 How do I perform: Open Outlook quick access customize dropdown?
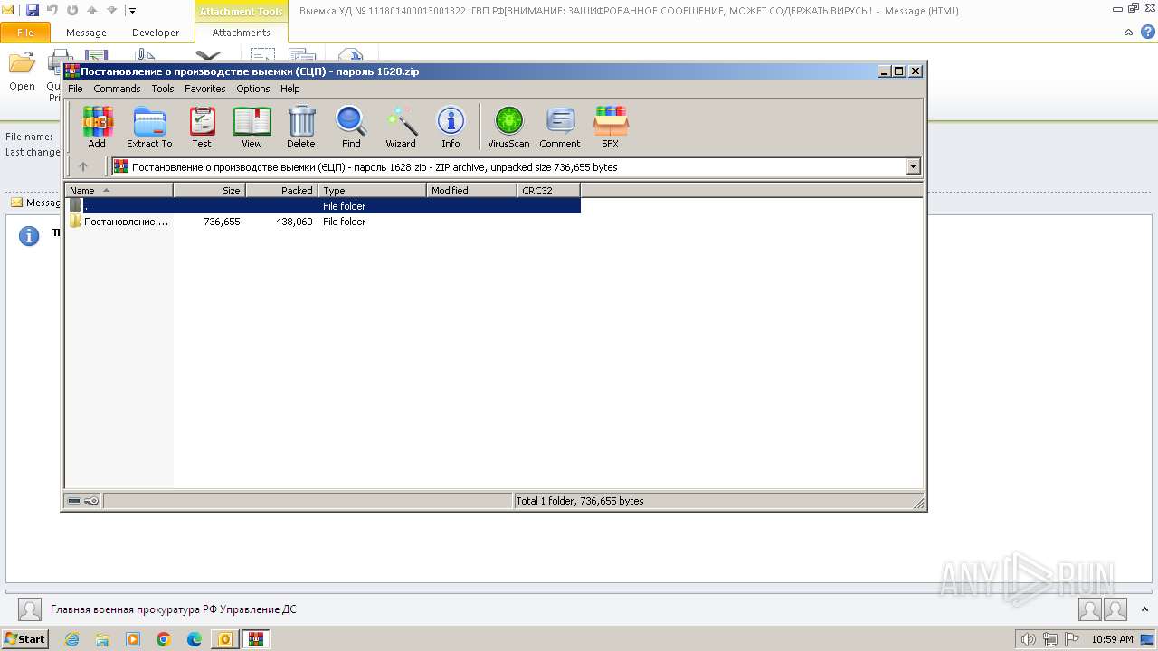coord(132,11)
